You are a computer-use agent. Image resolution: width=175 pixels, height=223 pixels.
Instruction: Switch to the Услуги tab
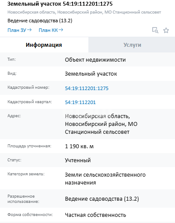(x=132, y=45)
